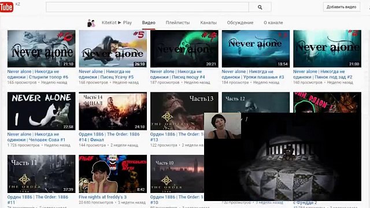Open the Каналы tab

coord(208,23)
